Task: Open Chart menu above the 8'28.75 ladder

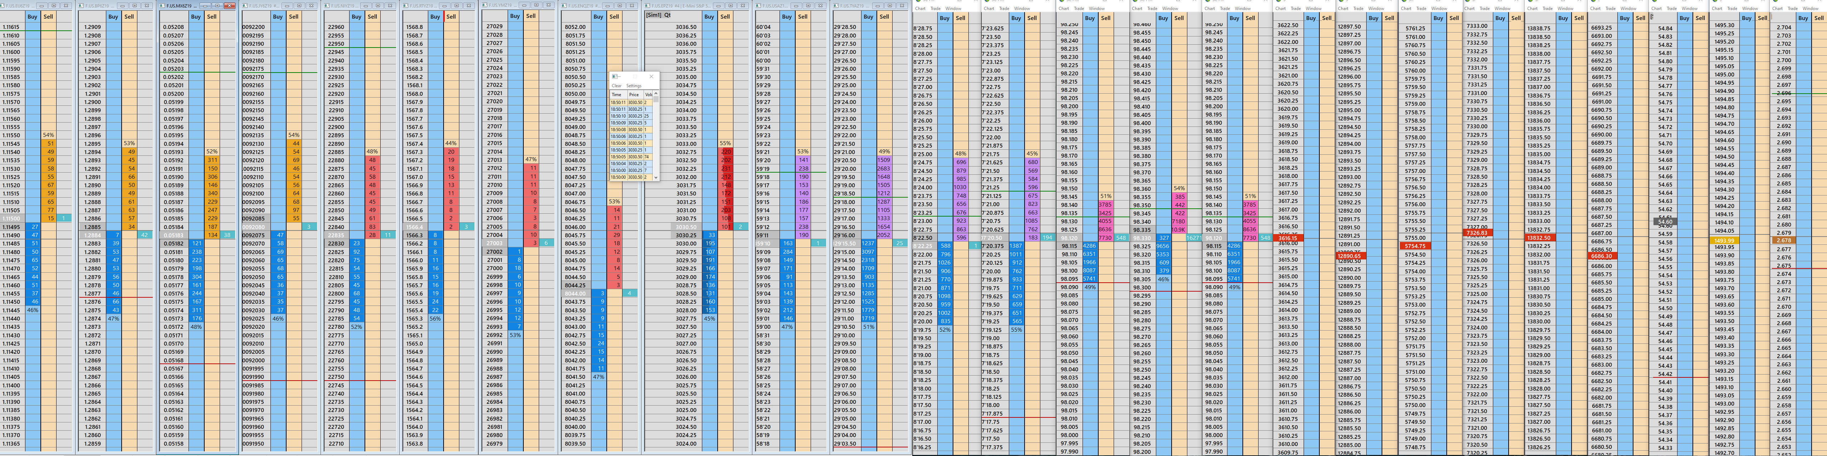Action: tap(920, 9)
